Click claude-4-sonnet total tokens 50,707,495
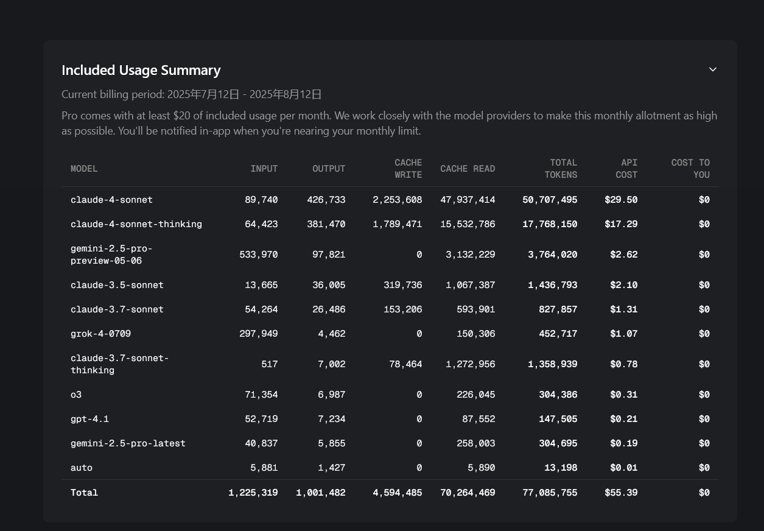Image resolution: width=764 pixels, height=531 pixels. [550, 200]
